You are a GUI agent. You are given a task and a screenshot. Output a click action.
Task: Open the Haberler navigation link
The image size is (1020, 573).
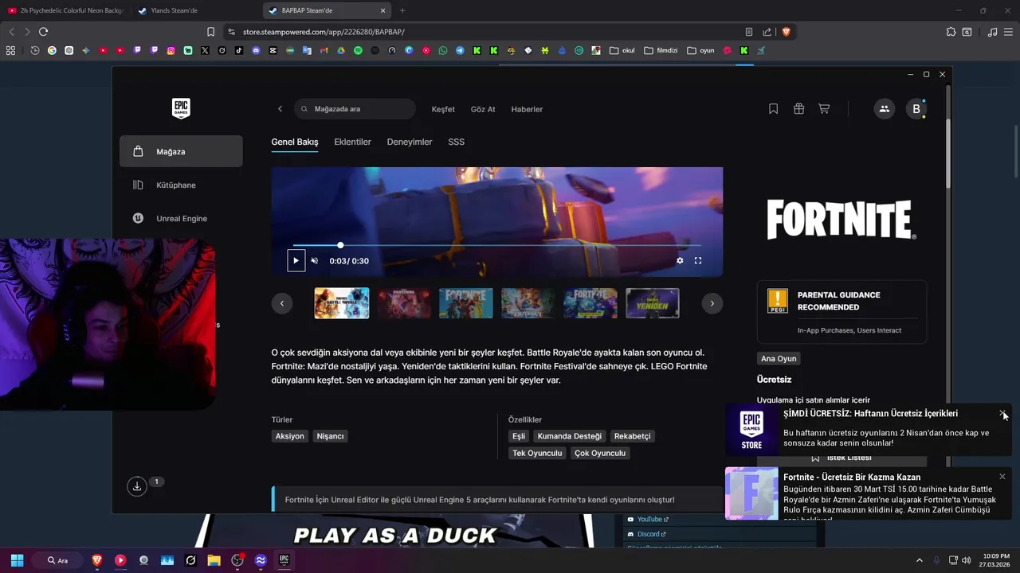(x=527, y=109)
